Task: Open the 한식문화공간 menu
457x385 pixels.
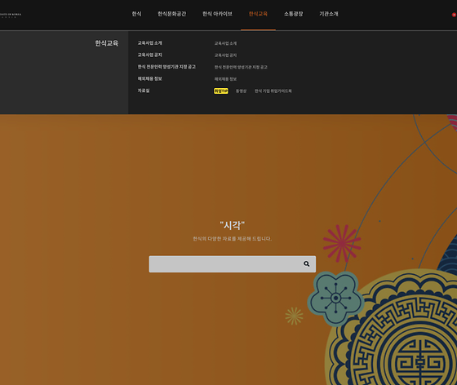Action: 172,14
